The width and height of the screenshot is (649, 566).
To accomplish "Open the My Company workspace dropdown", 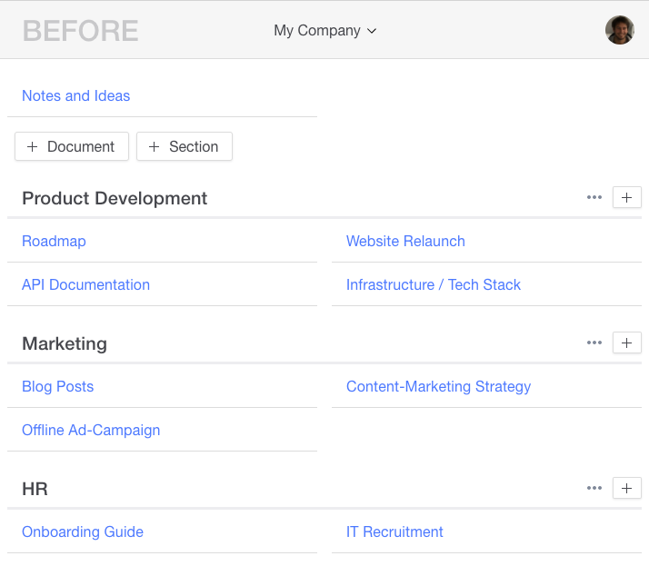I will pyautogui.click(x=324, y=31).
